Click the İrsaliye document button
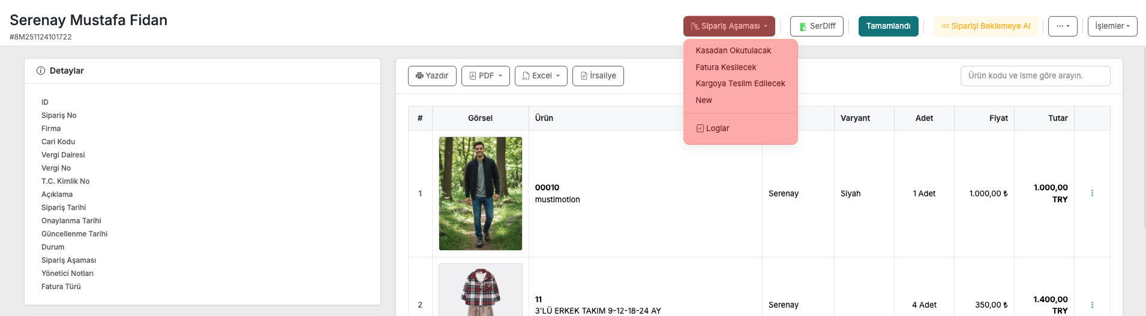Viewport: 1146px width, 316px height. pyautogui.click(x=598, y=76)
